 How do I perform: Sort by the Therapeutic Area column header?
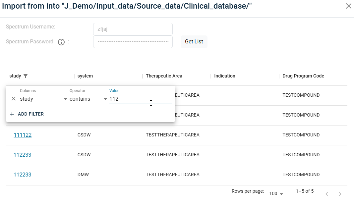tap(164, 76)
